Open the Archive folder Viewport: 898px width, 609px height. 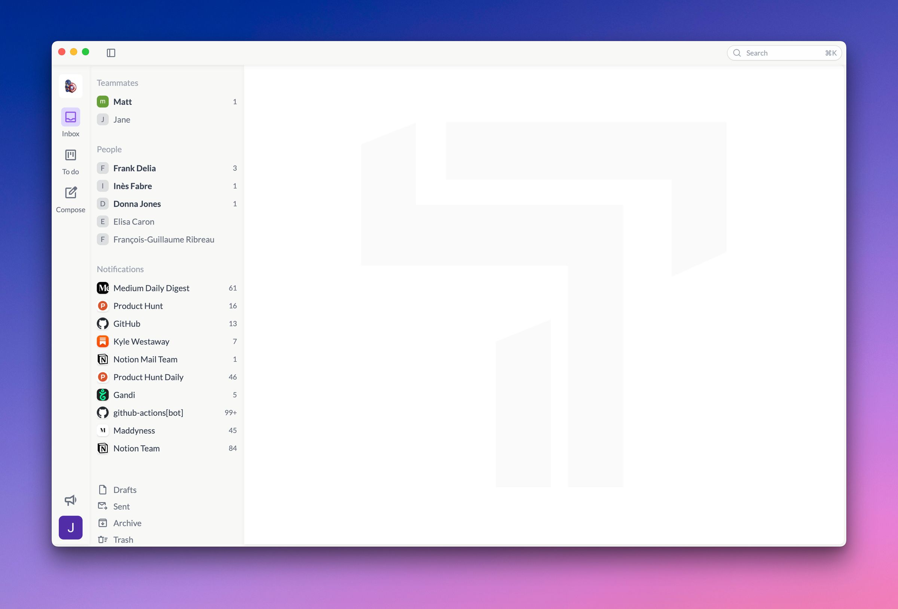[127, 523]
